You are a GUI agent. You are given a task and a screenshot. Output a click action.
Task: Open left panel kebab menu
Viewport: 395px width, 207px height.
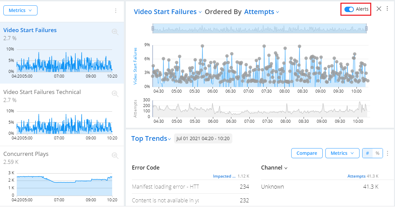116,11
